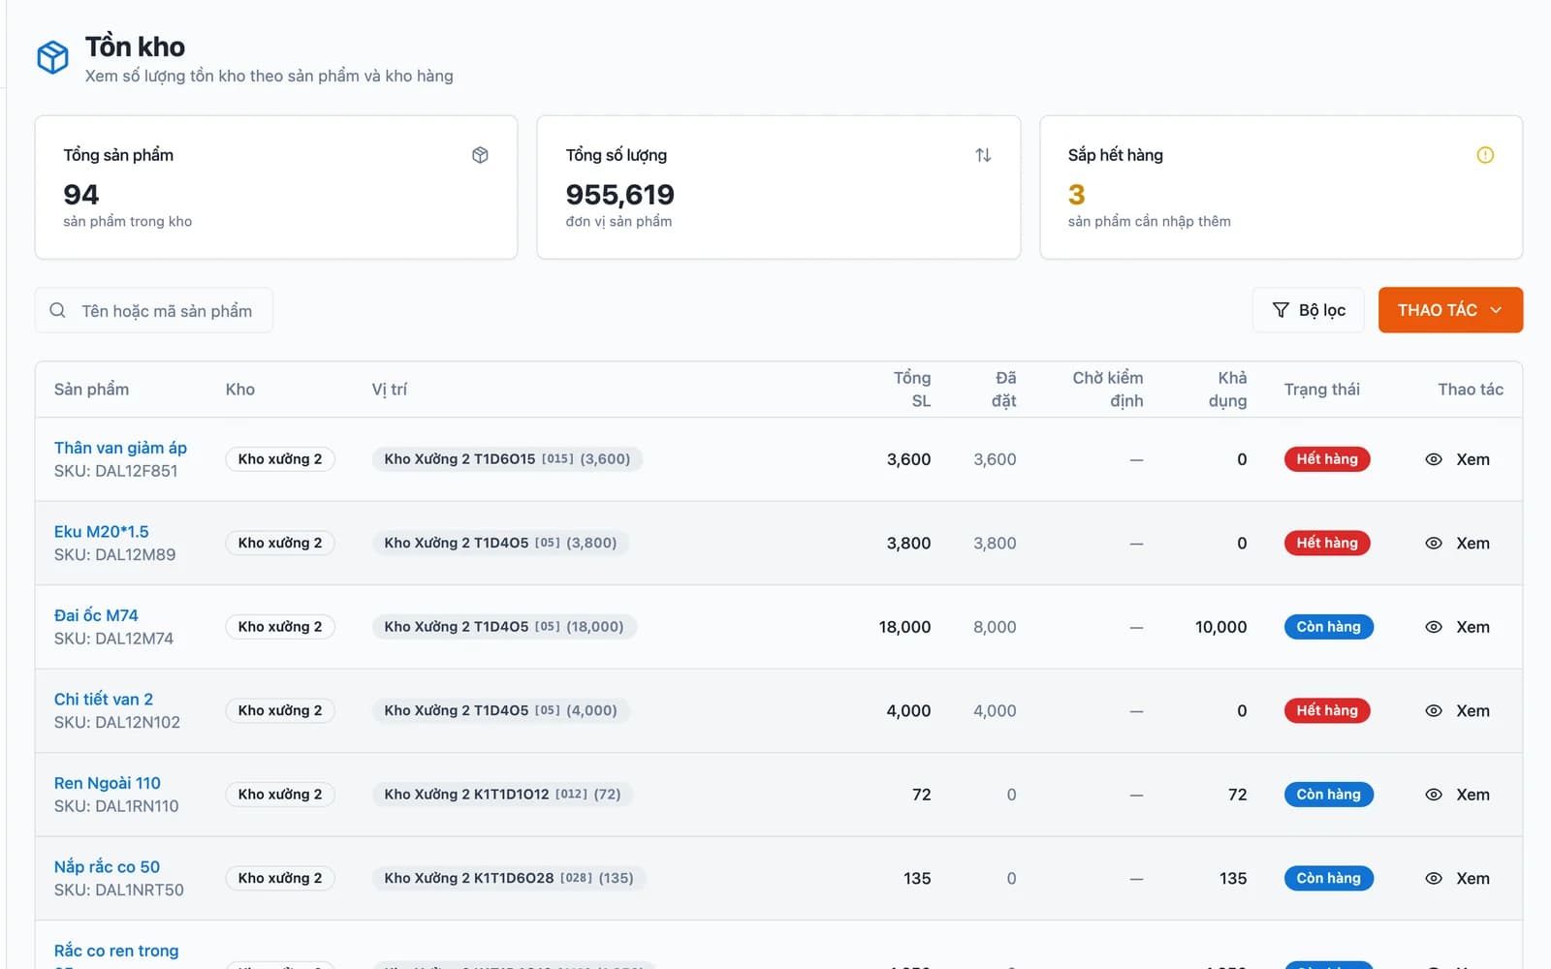This screenshot has width=1551, height=969.
Task: Open product link Eku M20*1.5
Action: click(102, 532)
